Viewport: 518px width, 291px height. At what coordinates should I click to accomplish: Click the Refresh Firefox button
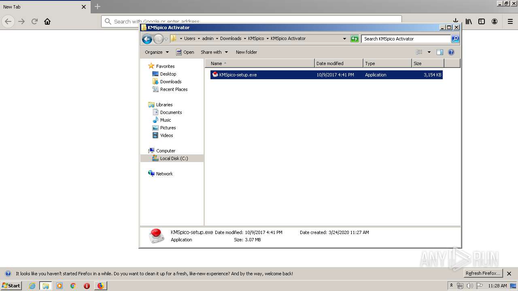pyautogui.click(x=483, y=273)
